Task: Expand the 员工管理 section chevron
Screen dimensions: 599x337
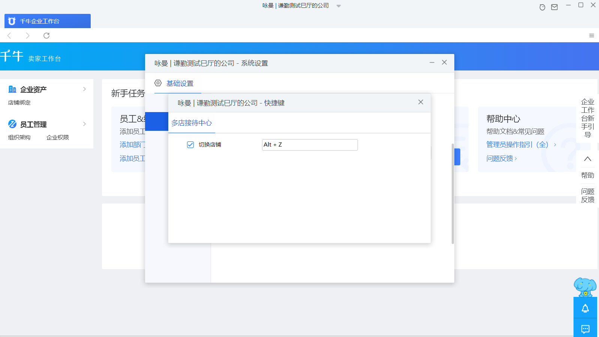Action: 84,124
